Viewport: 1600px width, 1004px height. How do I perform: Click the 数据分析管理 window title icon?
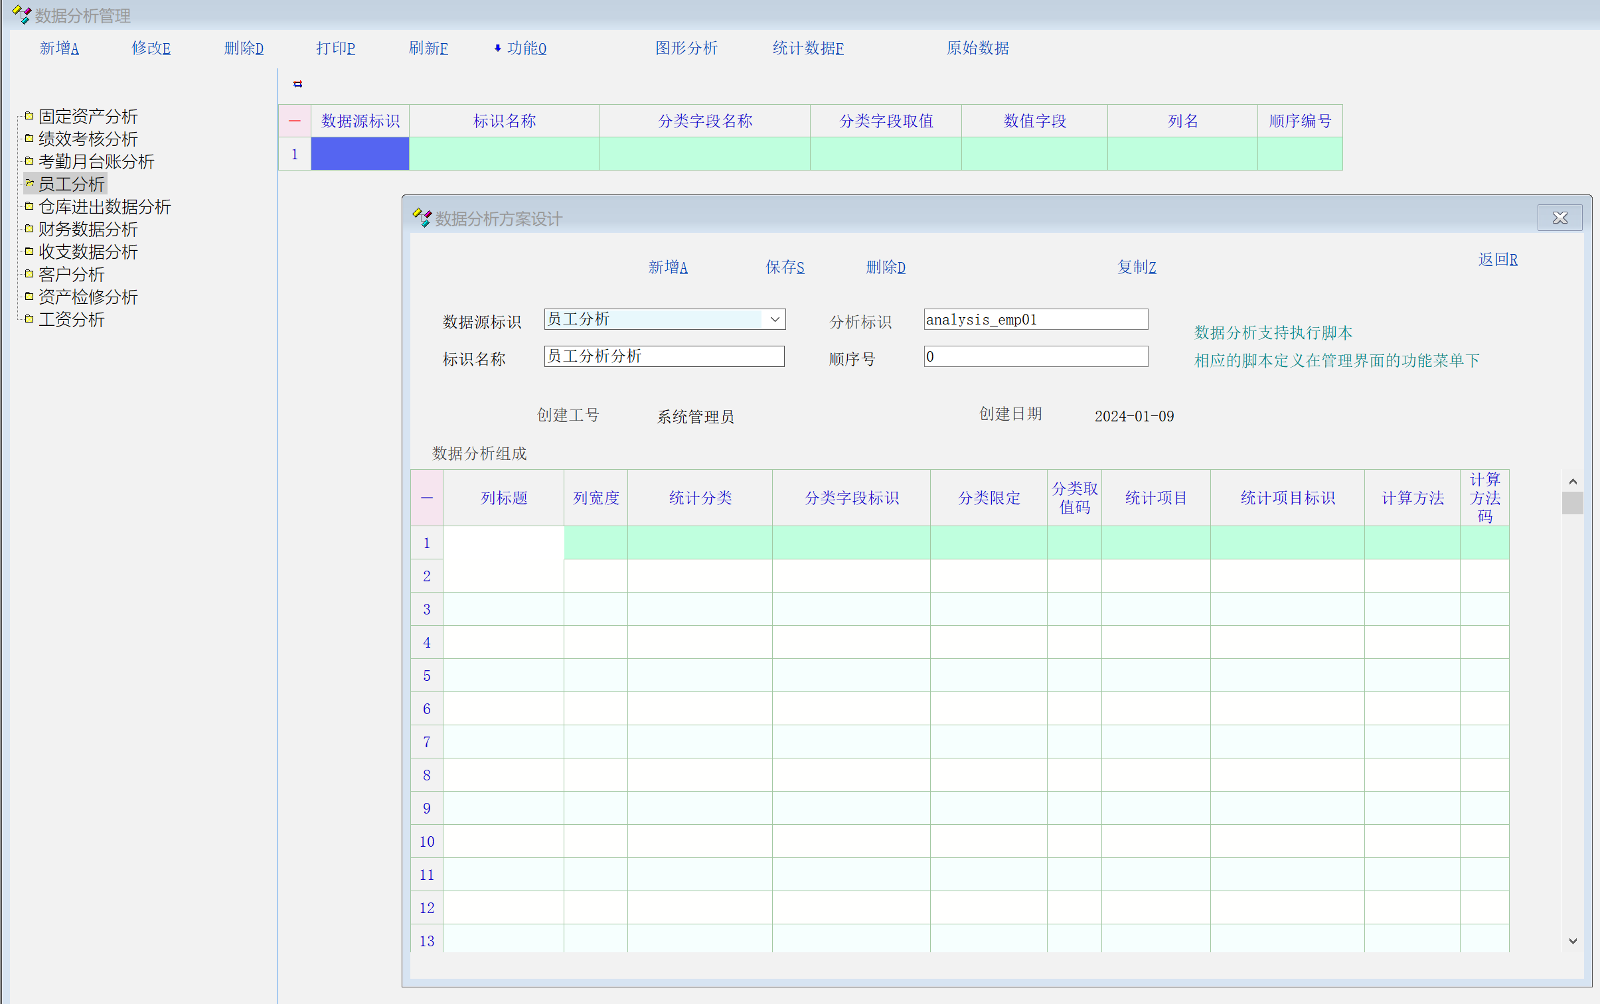pos(21,15)
